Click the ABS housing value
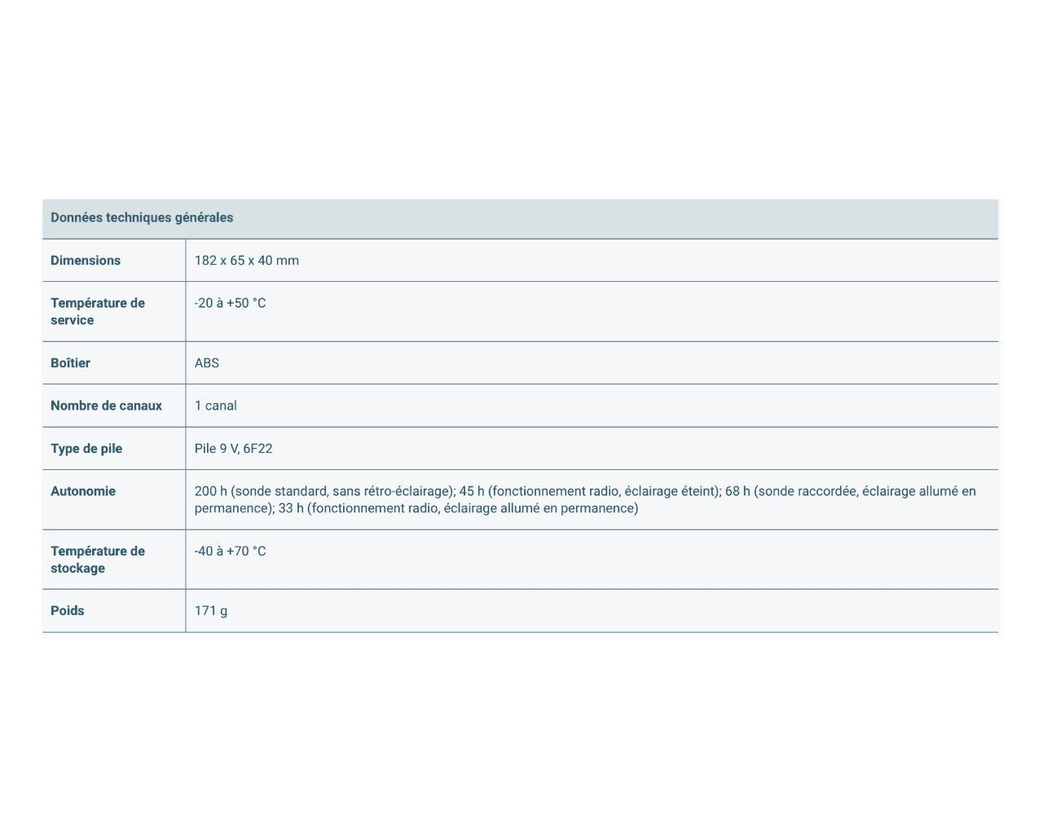Viewport: 1043px width, 834px height. point(207,363)
